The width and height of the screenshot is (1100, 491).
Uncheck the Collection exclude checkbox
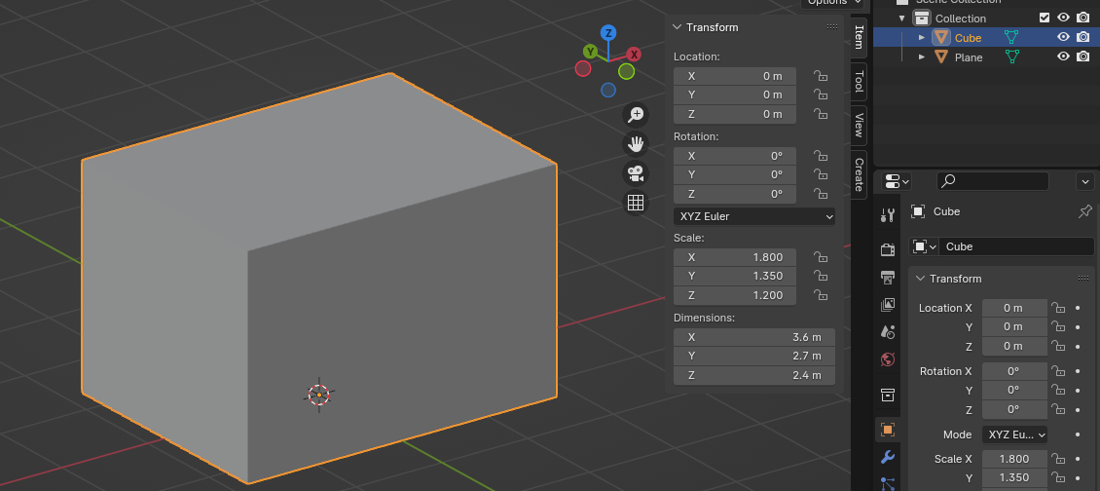point(1045,18)
